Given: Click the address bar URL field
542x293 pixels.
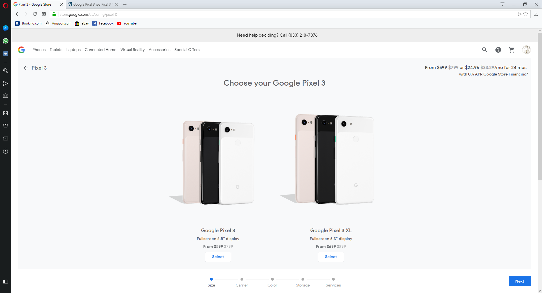Looking at the screenshot, I should pos(282,14).
